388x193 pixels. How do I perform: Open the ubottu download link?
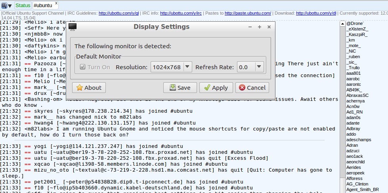pos(316,13)
